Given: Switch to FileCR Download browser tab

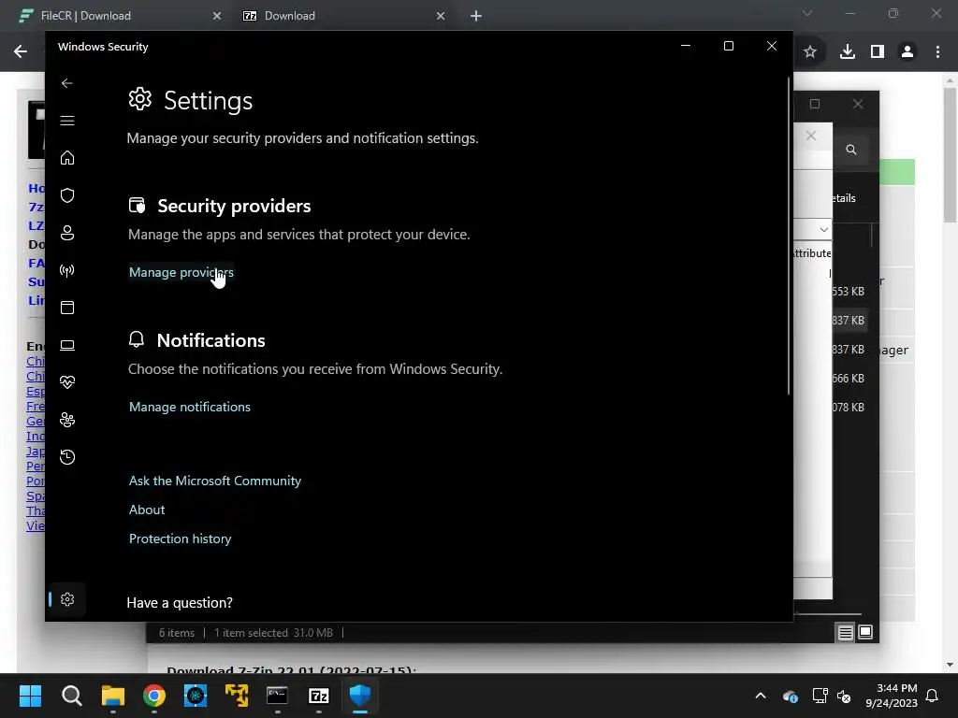Looking at the screenshot, I should (x=85, y=16).
